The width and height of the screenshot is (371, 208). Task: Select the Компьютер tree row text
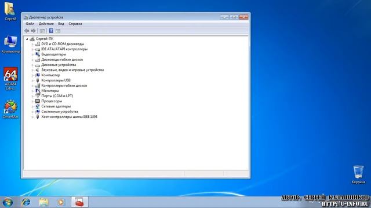(x=50, y=75)
